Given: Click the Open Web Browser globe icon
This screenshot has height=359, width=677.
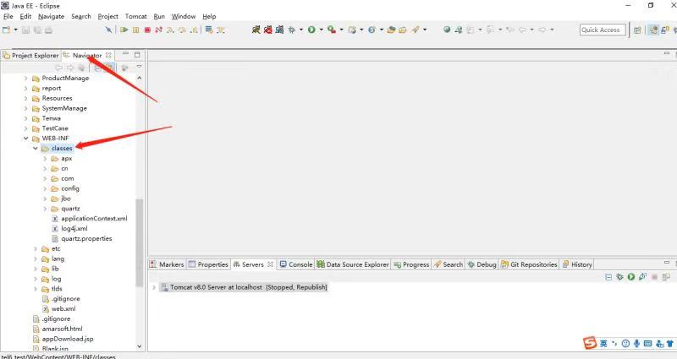Looking at the screenshot, I should [x=447, y=30].
